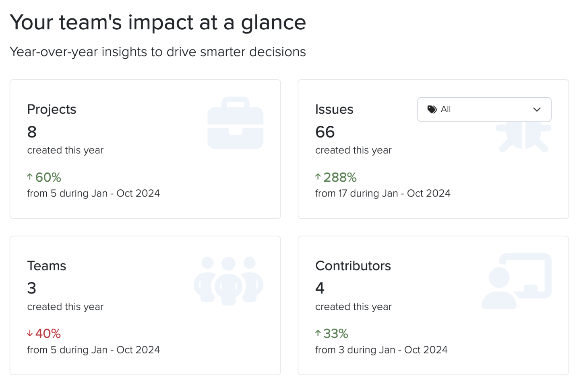Expand the Issues label filter selector
579x390 pixels.
coord(484,109)
